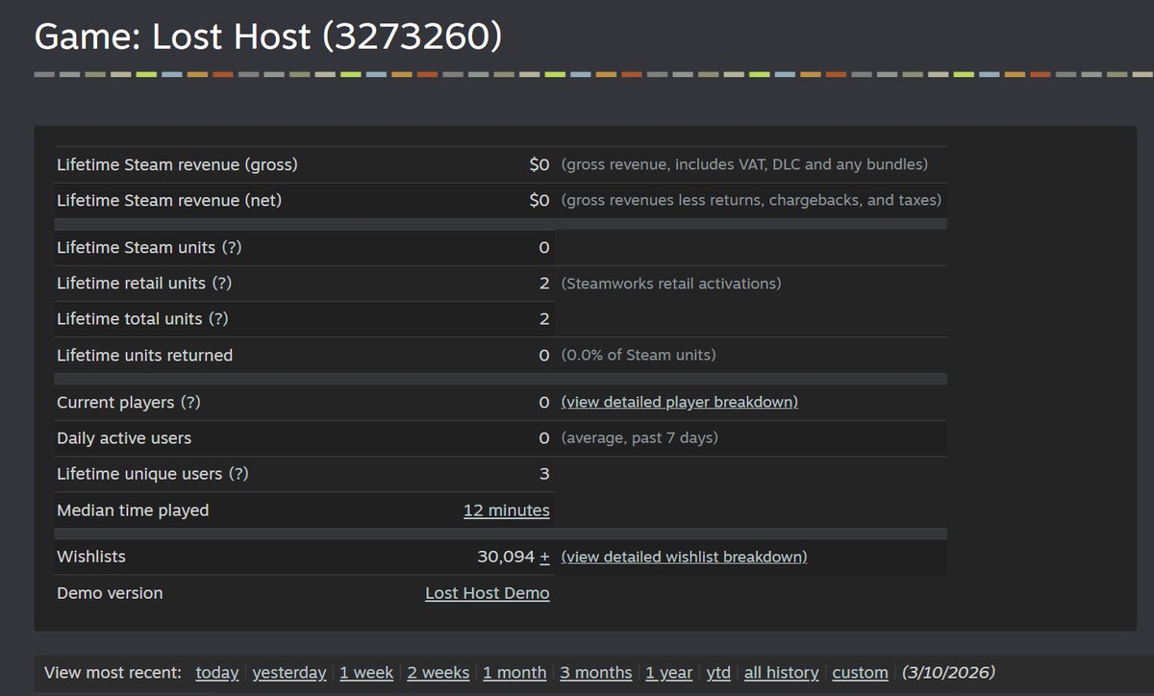Show all history range
The height and width of the screenshot is (696, 1154).
coord(782,673)
